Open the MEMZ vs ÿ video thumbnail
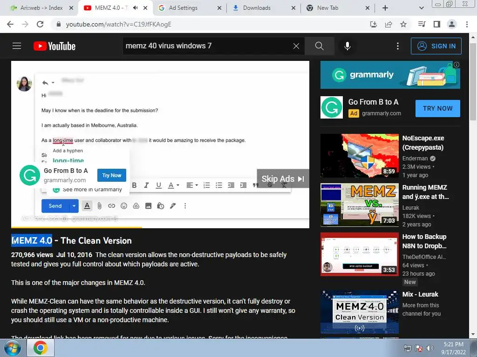 click(x=359, y=205)
